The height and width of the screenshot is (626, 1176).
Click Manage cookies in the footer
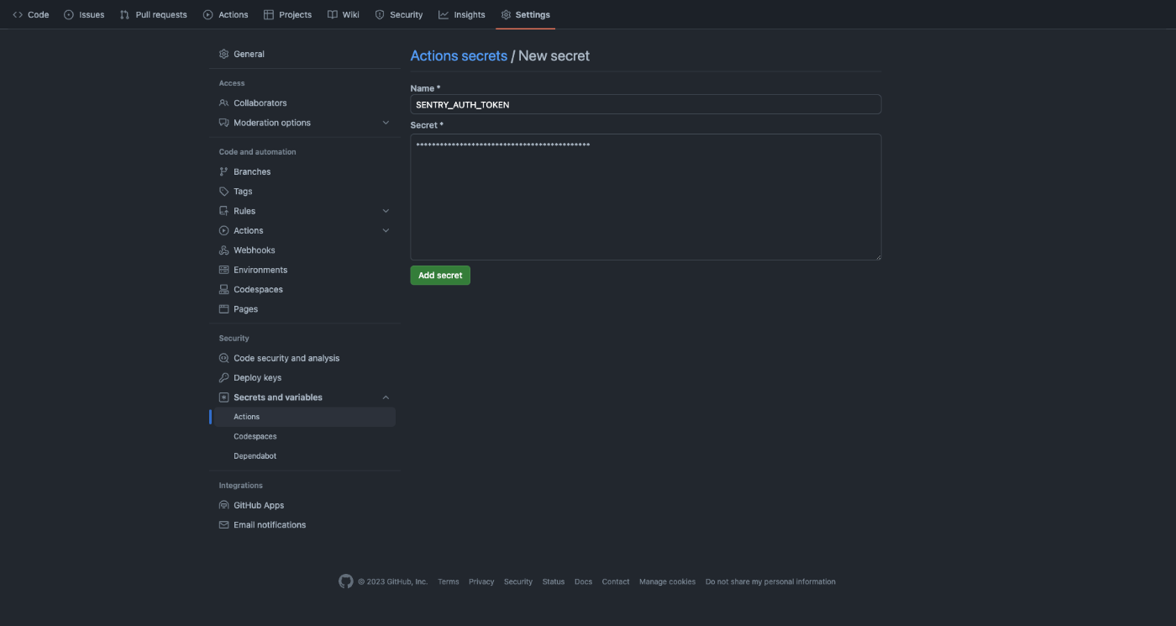[667, 581]
